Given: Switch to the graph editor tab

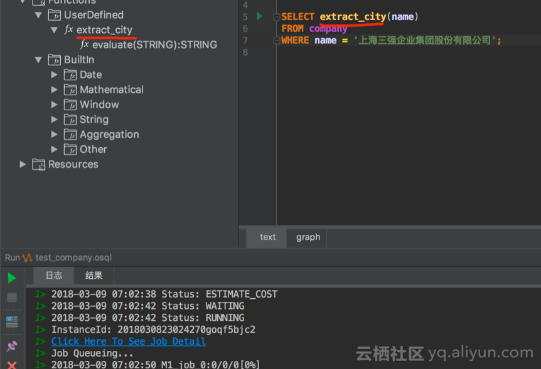Looking at the screenshot, I should pyautogui.click(x=308, y=237).
